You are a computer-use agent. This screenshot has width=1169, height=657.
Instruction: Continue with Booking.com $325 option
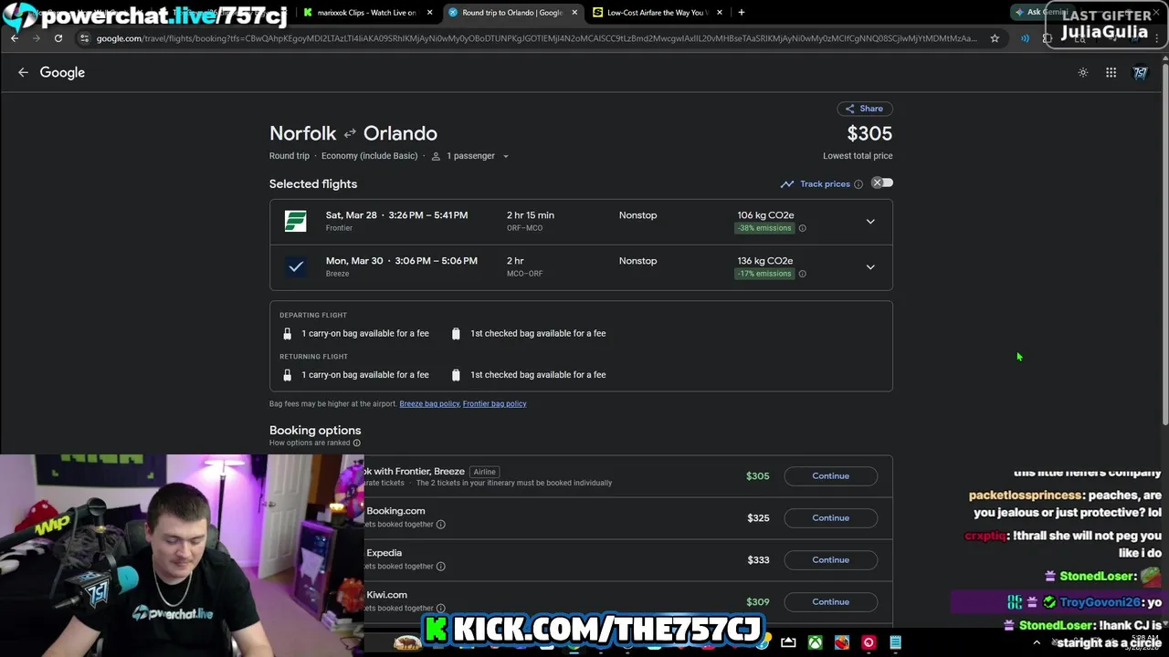click(830, 517)
